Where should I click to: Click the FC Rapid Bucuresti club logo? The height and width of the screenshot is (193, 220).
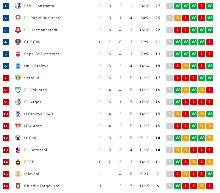(x=18, y=18)
